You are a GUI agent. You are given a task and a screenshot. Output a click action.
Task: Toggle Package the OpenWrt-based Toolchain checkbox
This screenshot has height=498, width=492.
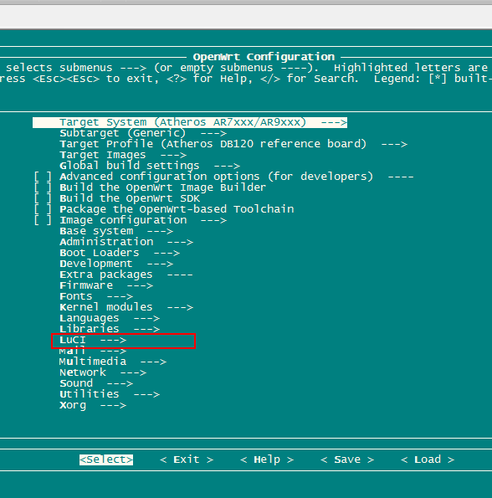[43, 209]
